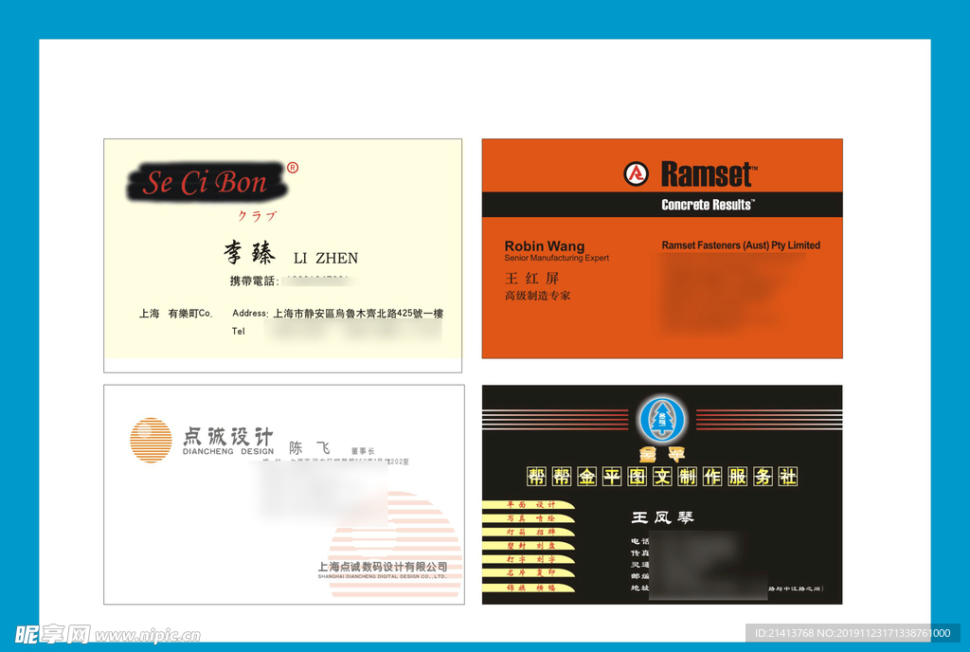Click the 地址 label on black card
The width and height of the screenshot is (970, 652).
coord(639,588)
